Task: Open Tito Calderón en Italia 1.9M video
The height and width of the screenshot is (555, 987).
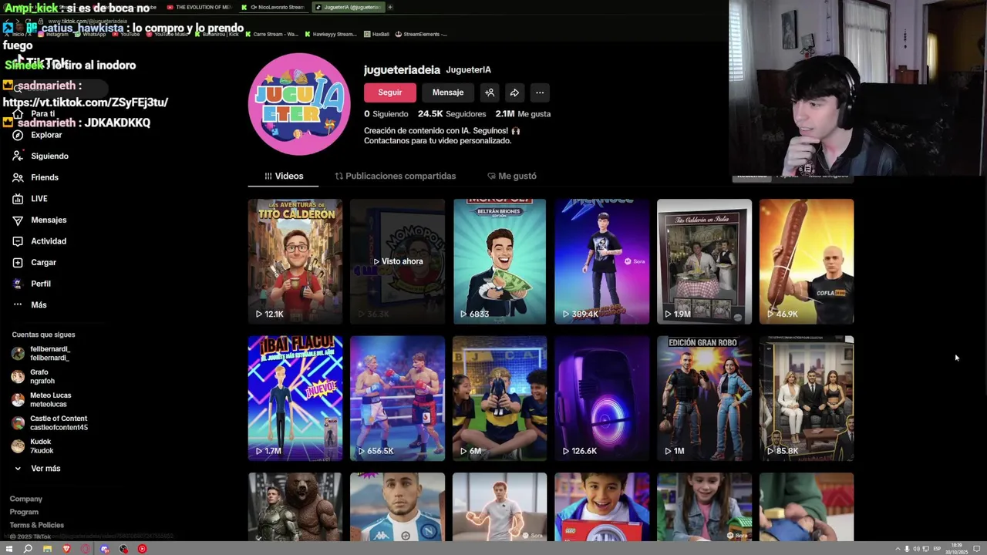Action: 704,261
